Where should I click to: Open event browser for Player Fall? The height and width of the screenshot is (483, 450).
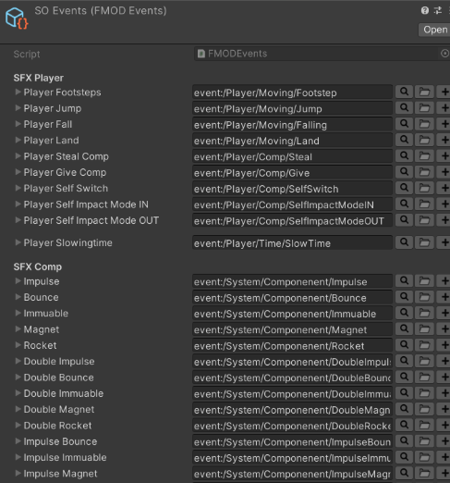tap(424, 124)
